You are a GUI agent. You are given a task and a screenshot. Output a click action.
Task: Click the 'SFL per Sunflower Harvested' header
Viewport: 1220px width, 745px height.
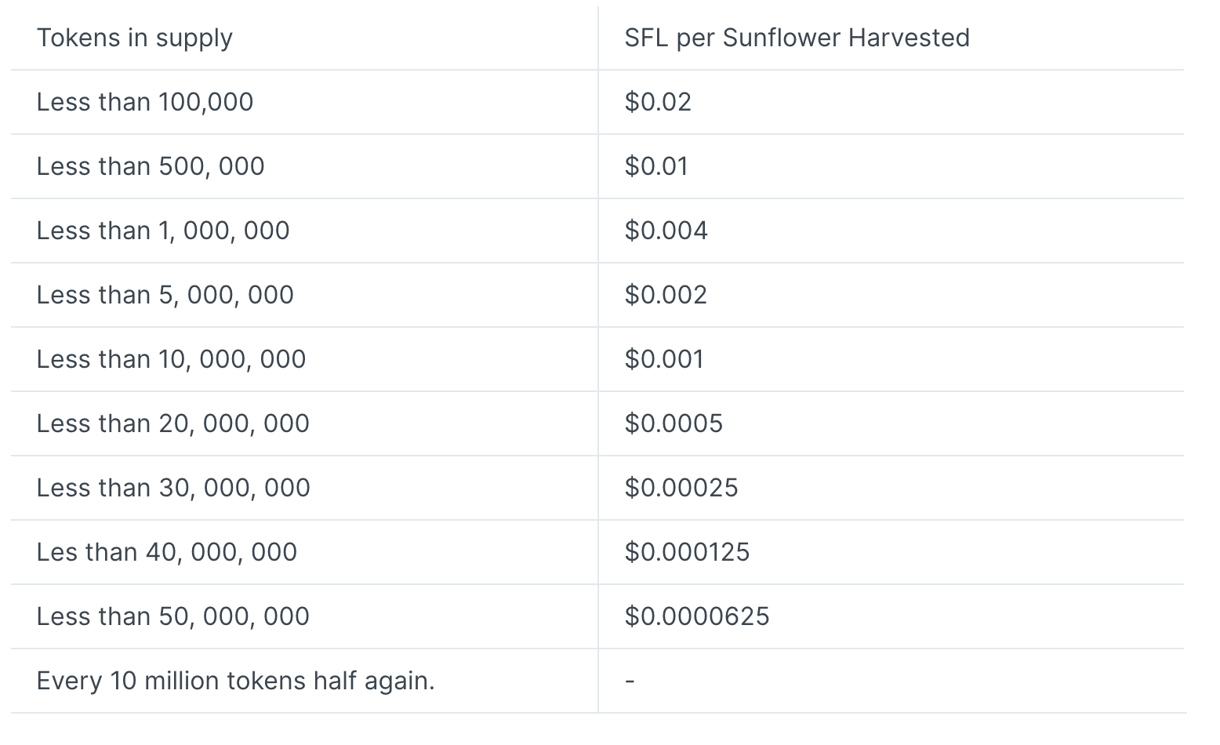click(797, 38)
